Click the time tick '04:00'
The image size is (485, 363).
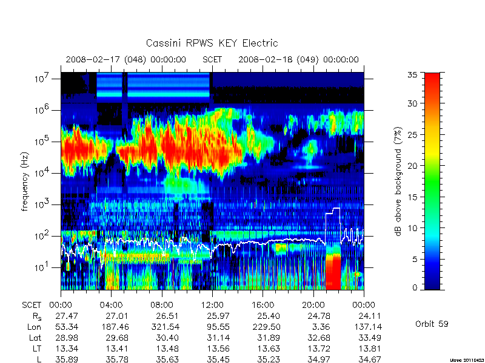(111, 306)
